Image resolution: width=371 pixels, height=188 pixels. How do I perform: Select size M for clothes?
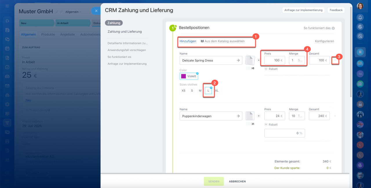(200, 91)
